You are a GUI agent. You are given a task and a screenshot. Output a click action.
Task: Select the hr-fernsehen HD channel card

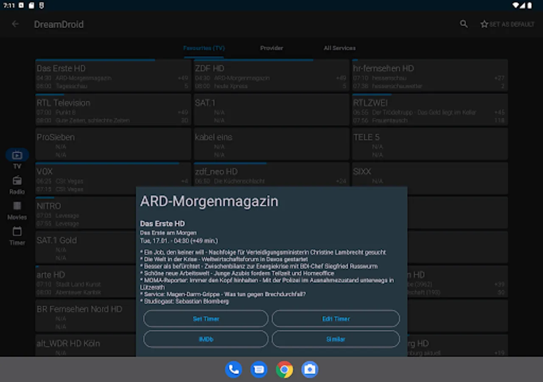click(x=430, y=76)
